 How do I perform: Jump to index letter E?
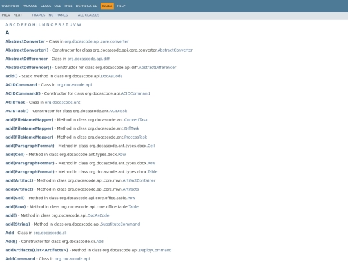pyautogui.click(x=22, y=24)
